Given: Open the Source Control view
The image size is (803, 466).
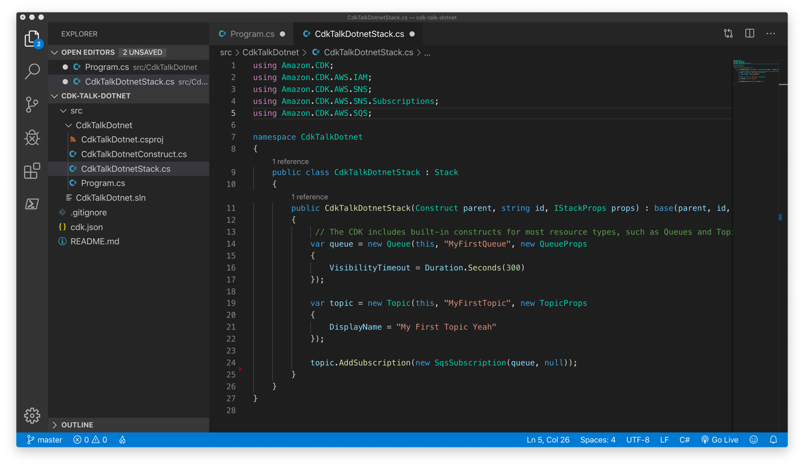Looking at the screenshot, I should pos(32,104).
